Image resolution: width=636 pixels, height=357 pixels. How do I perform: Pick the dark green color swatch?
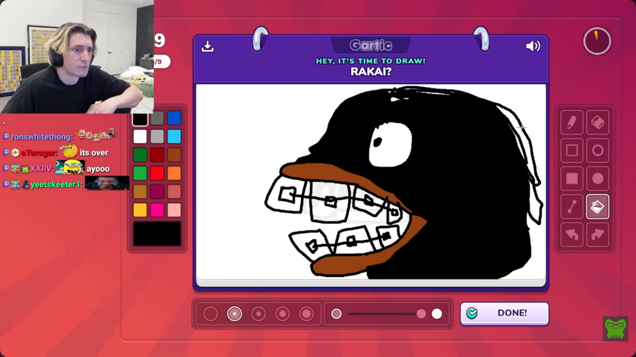(x=140, y=155)
